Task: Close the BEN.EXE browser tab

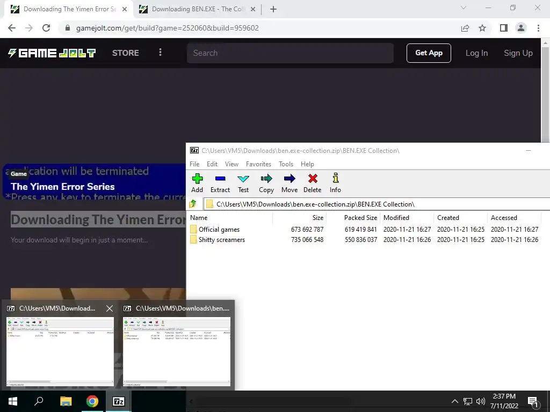Action: 253,10
